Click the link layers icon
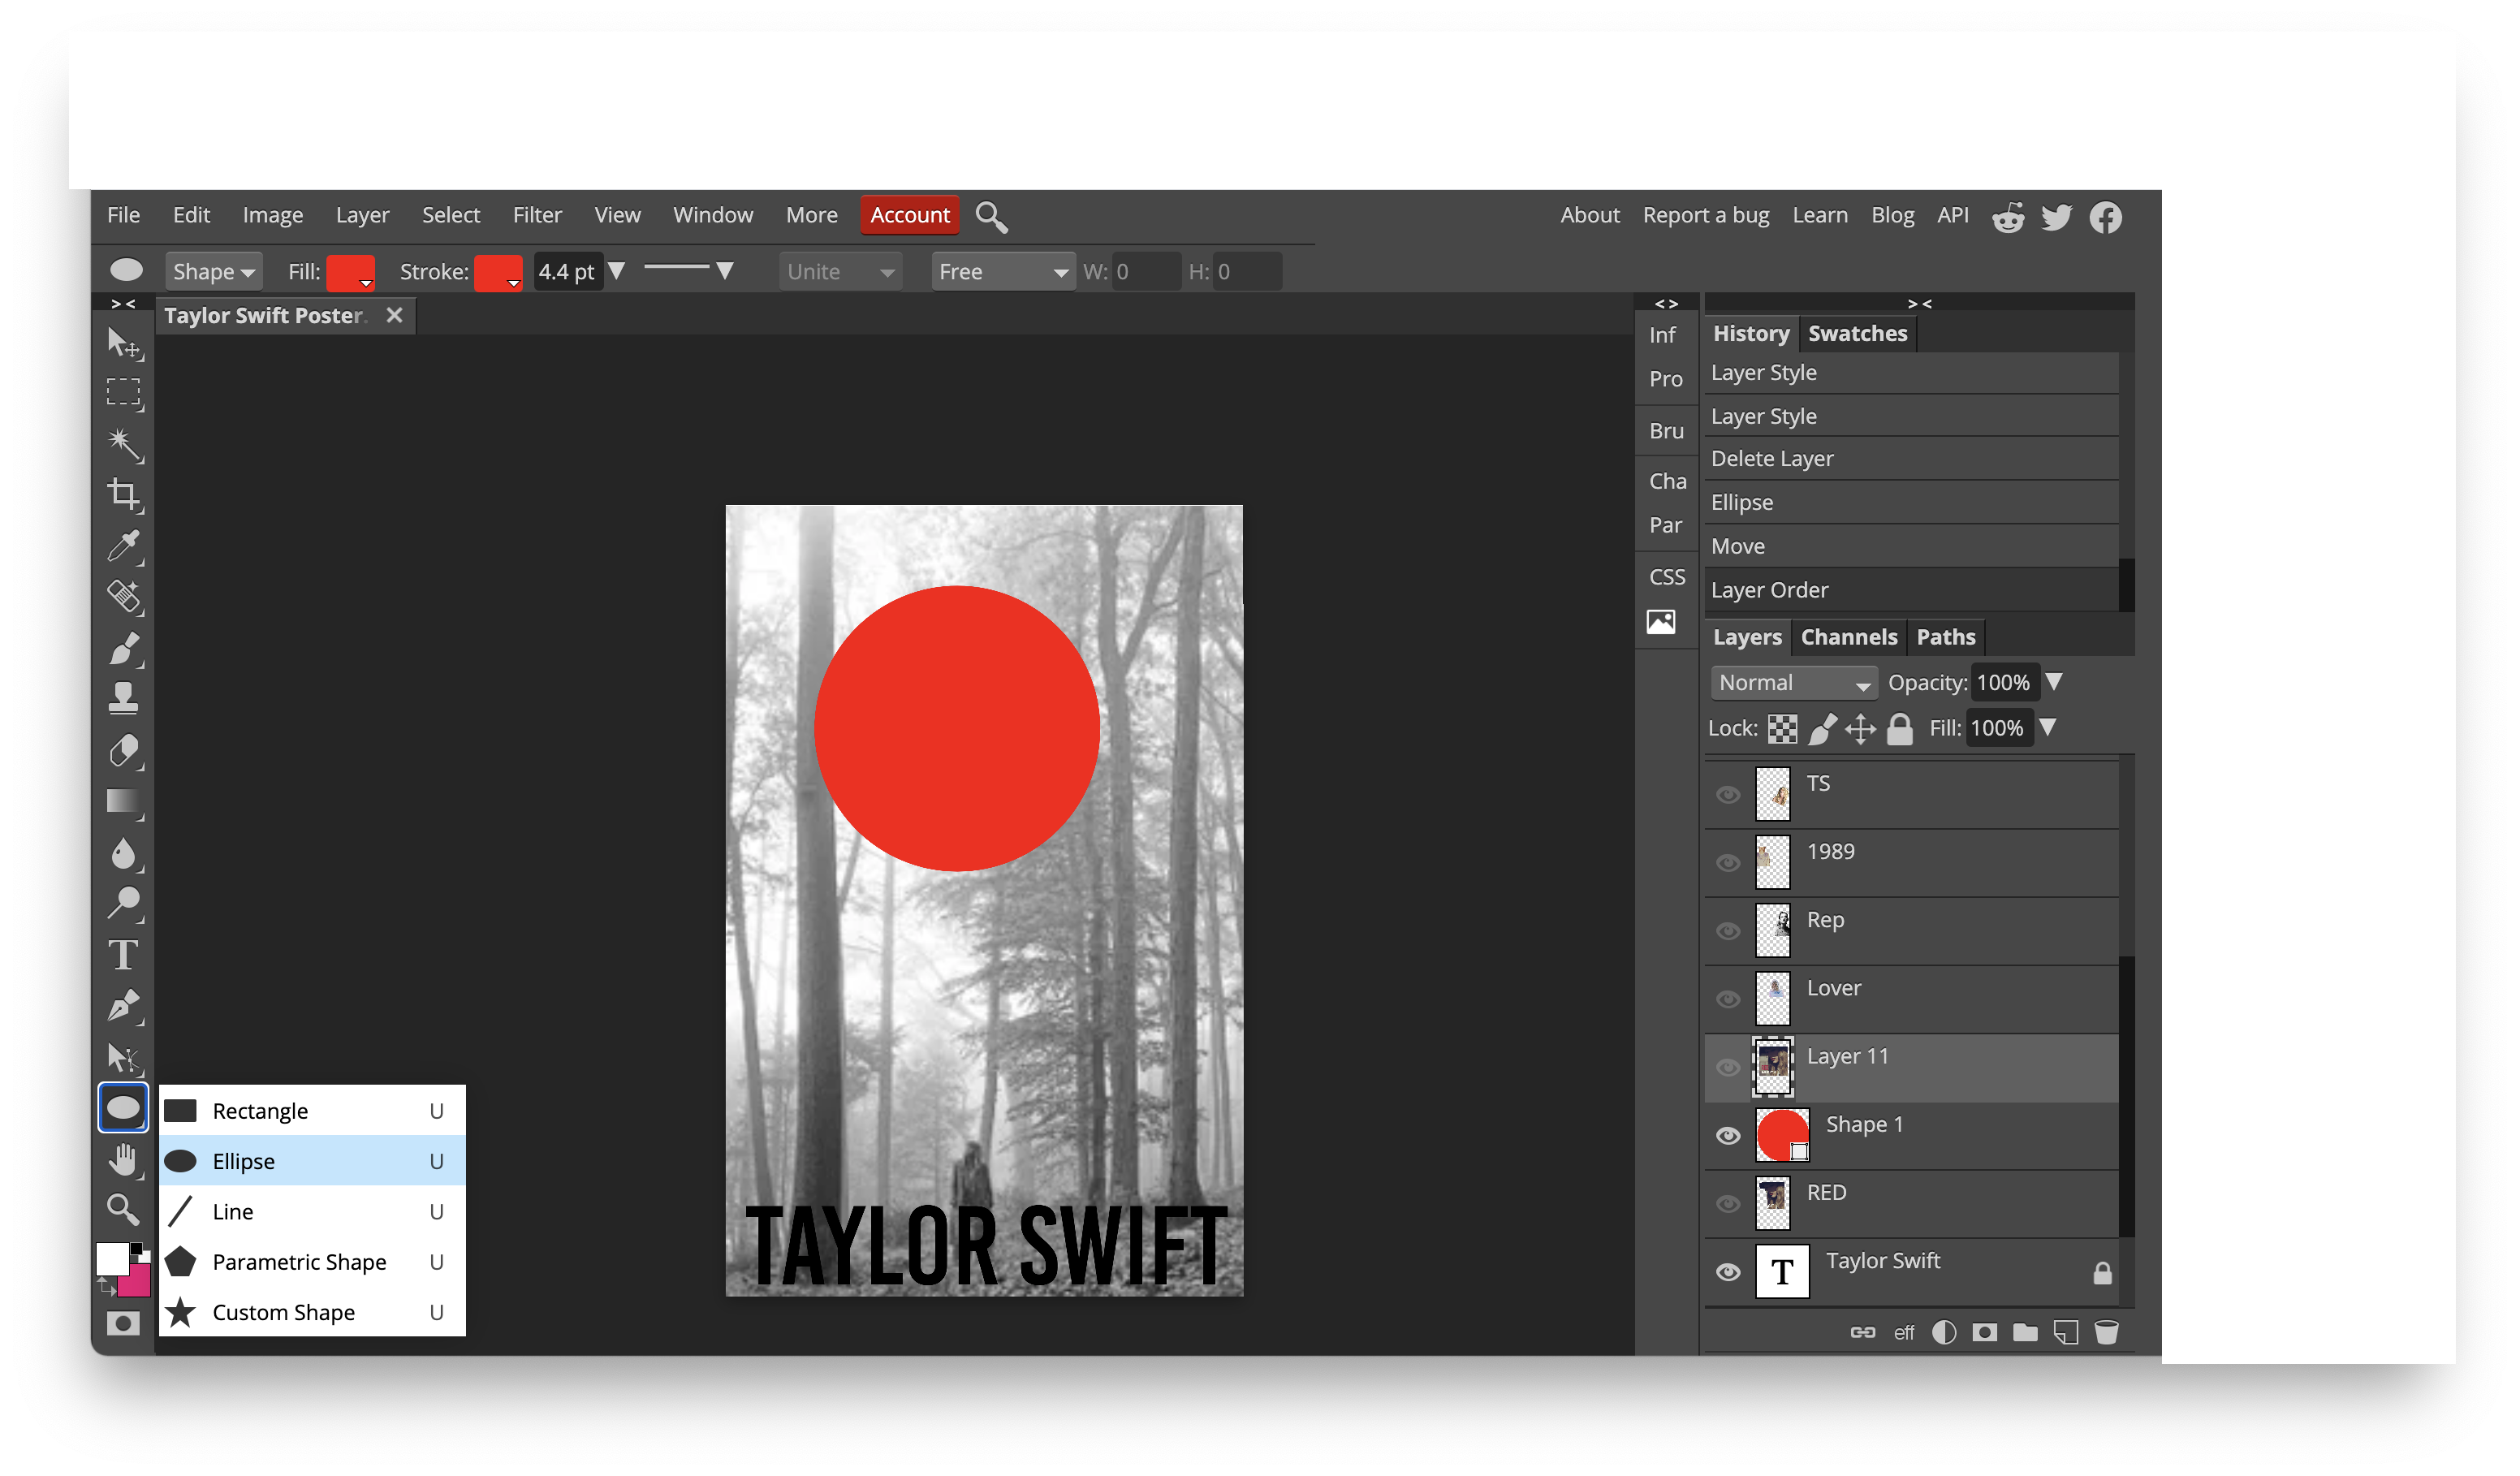2520x1476 pixels. (1863, 1332)
